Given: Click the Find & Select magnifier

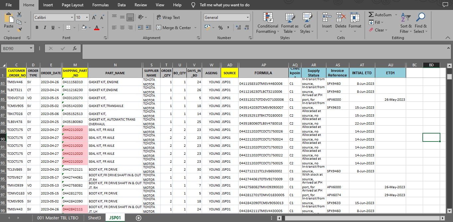Looking at the screenshot, I should 420,23.
